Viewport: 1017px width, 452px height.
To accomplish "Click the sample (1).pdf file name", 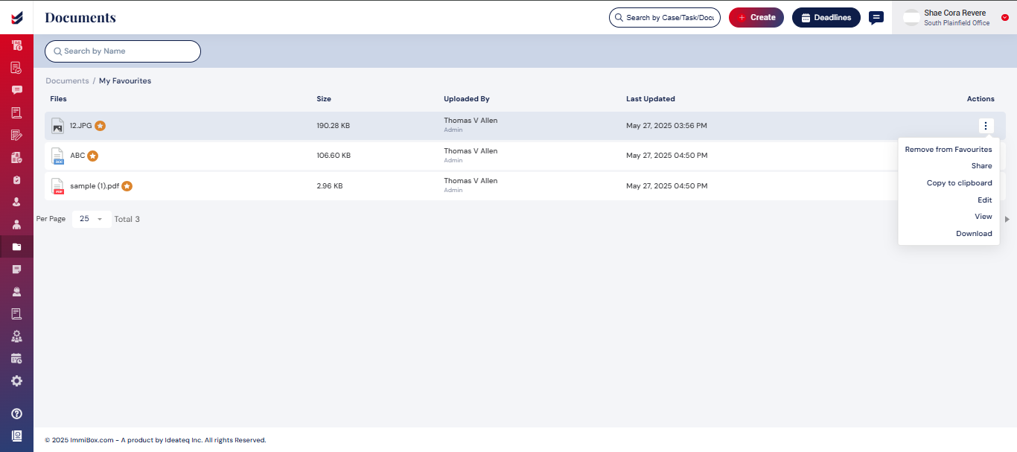I will tap(95, 185).
